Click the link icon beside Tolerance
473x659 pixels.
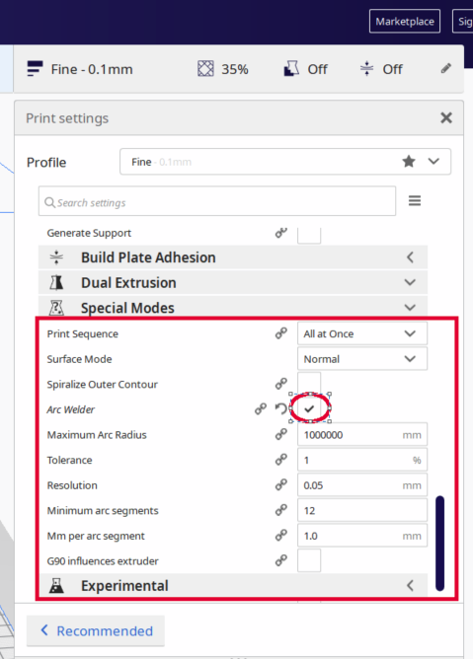tap(281, 460)
